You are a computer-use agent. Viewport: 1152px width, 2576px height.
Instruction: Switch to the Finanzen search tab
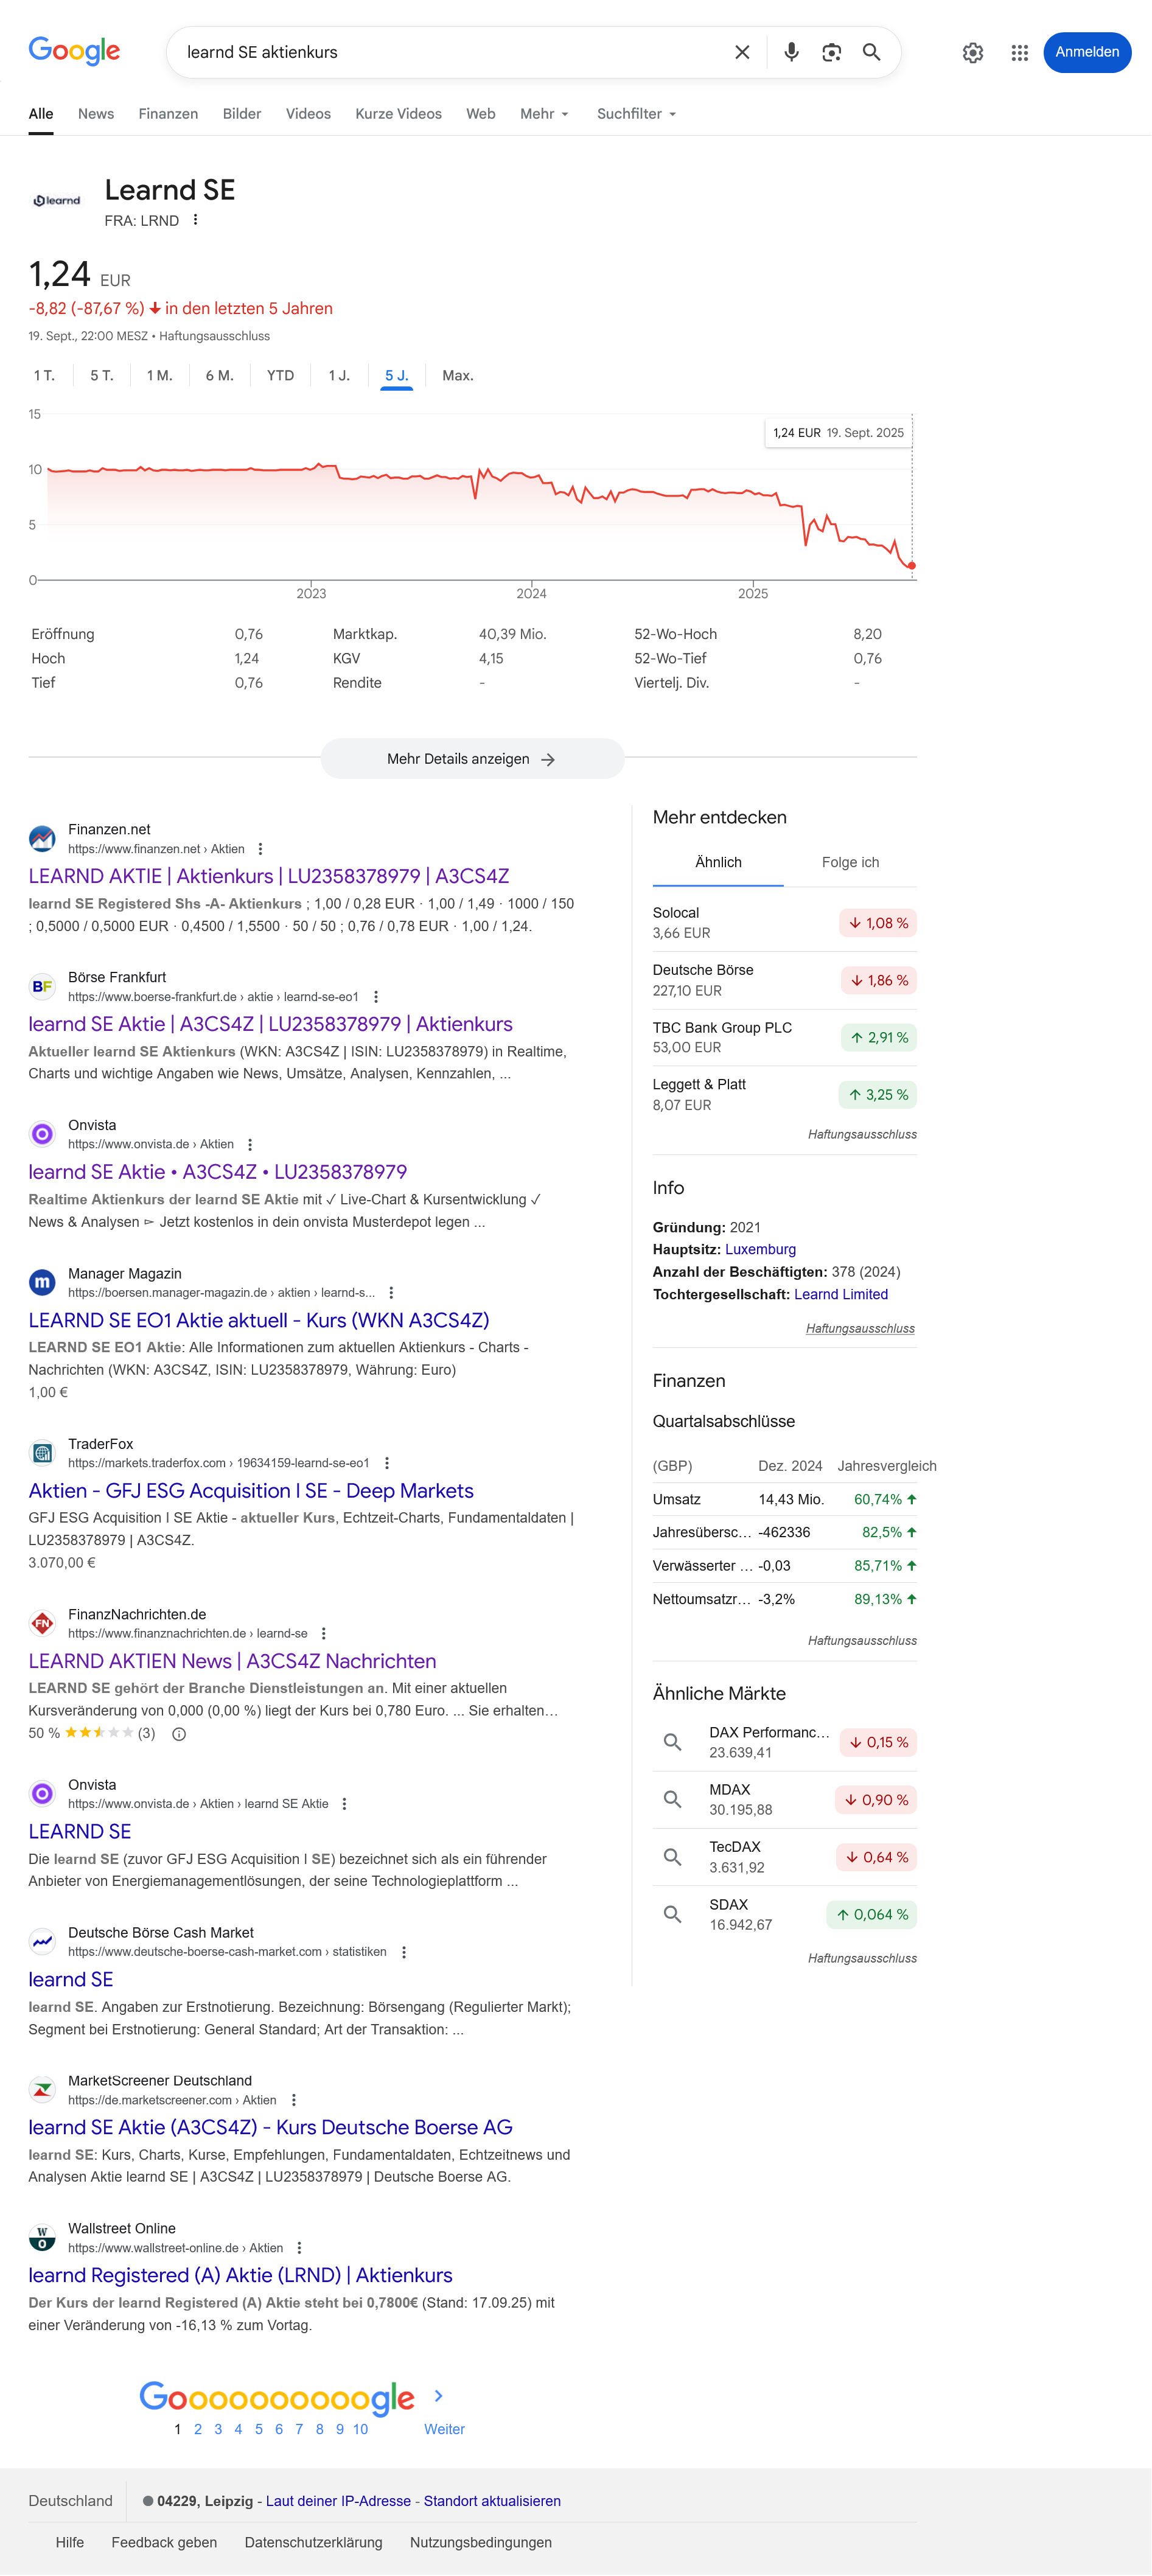pyautogui.click(x=168, y=114)
